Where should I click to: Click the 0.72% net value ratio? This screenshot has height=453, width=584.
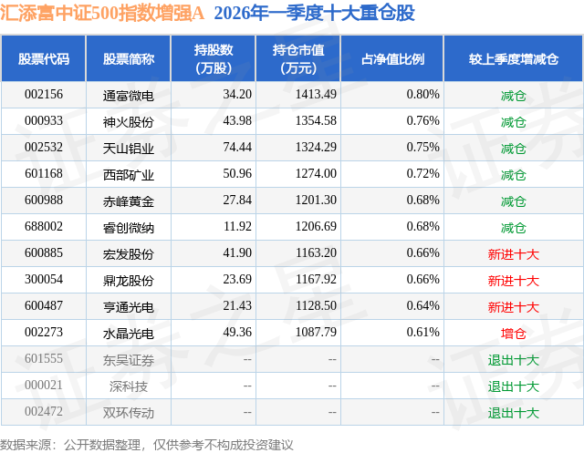point(422,174)
